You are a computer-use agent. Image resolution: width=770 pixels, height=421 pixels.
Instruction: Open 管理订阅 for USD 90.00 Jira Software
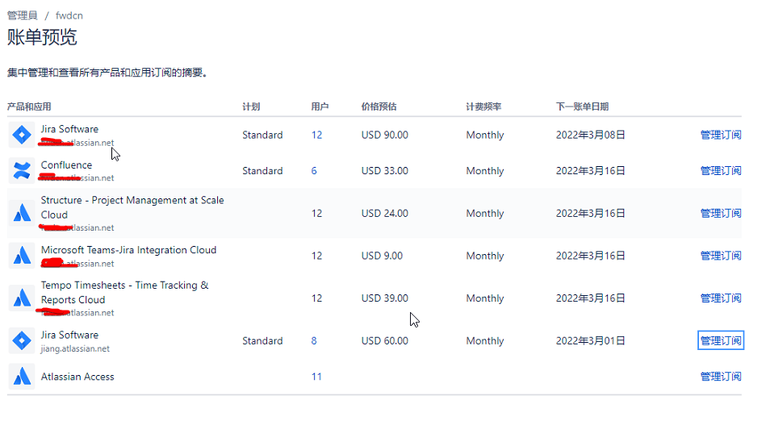(x=721, y=135)
